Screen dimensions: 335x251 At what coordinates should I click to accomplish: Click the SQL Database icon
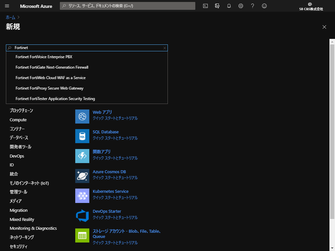[x=82, y=136]
